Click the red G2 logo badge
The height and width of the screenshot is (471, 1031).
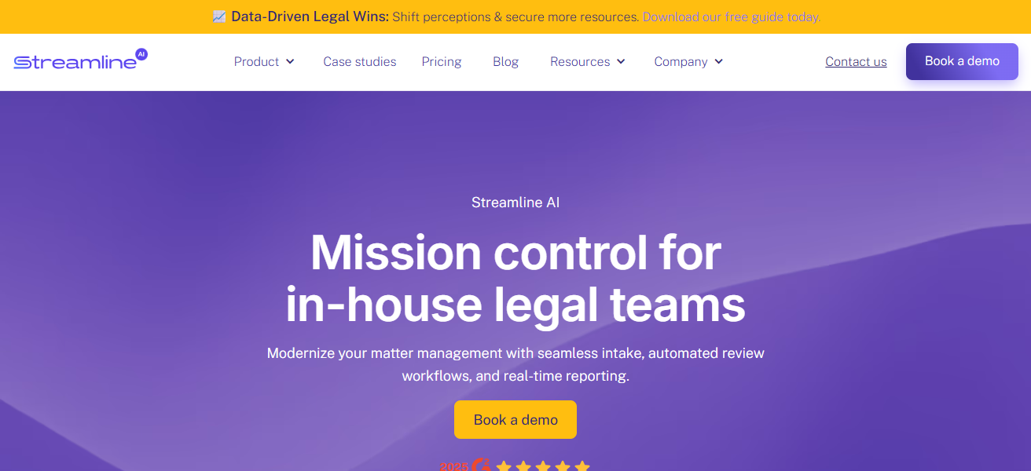tap(482, 466)
